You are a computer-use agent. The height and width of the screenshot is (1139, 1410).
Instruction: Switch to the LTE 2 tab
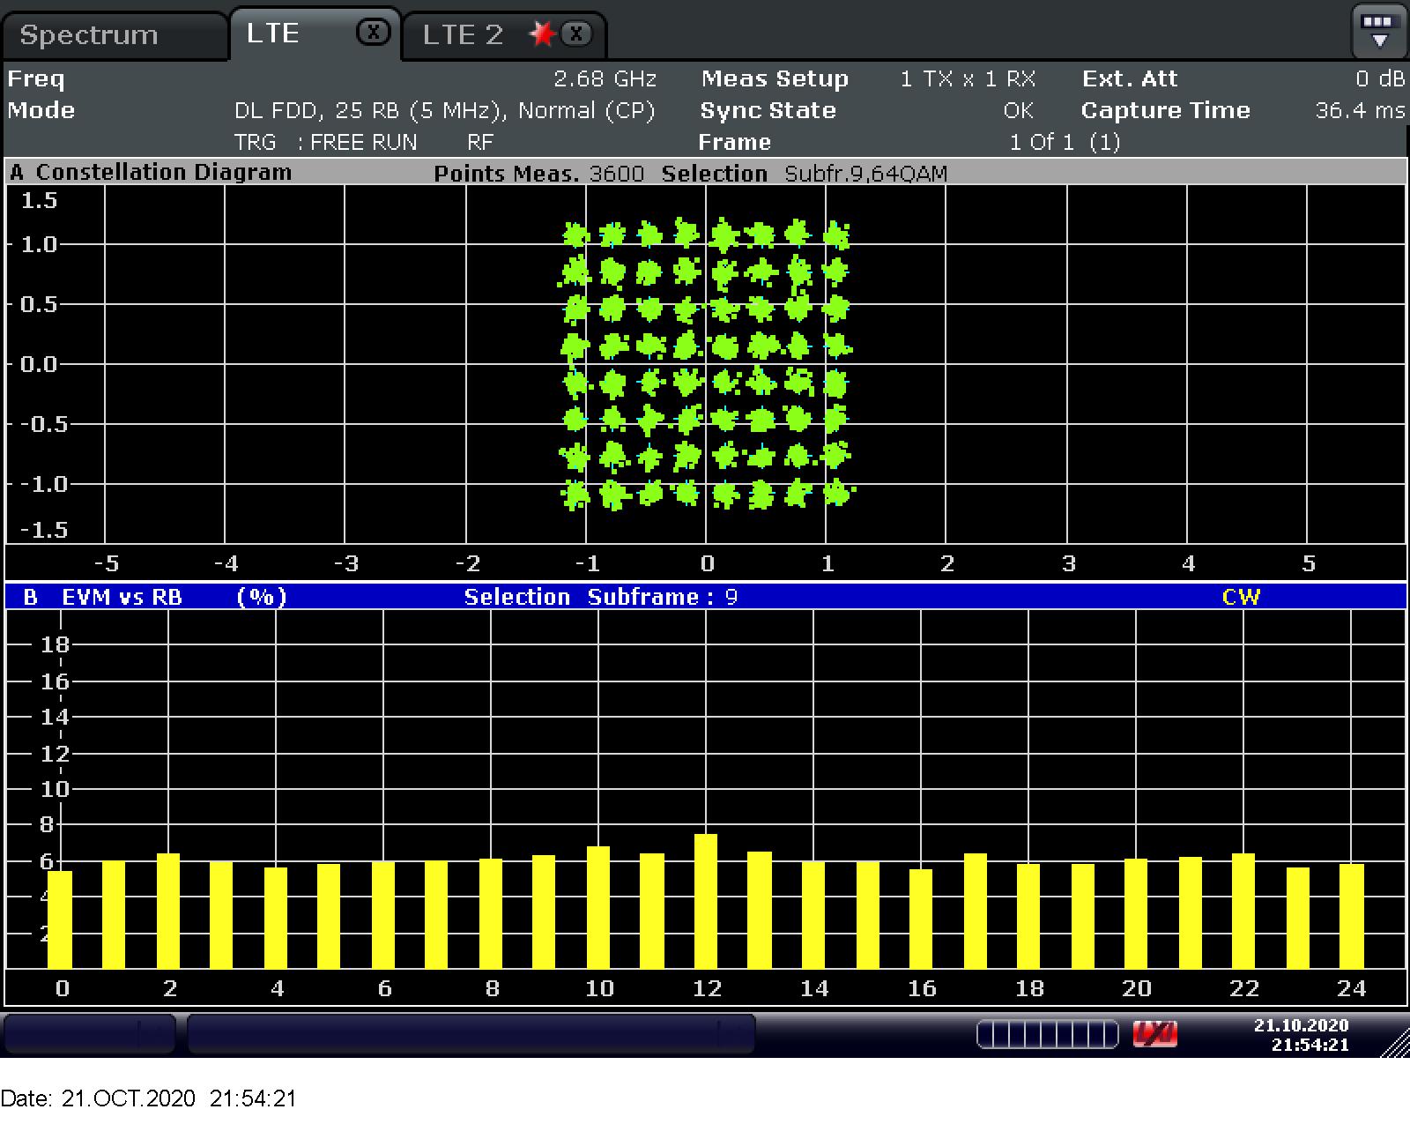[463, 35]
